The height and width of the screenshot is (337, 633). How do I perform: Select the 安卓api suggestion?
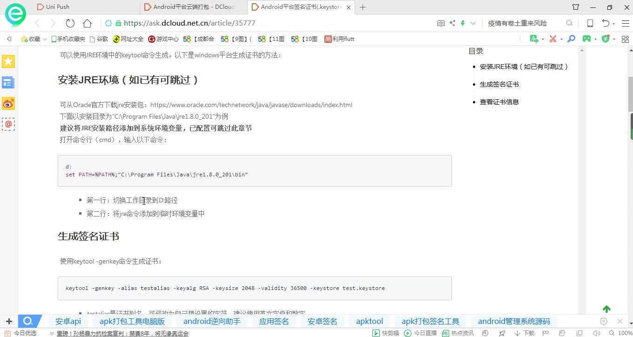pos(68,321)
